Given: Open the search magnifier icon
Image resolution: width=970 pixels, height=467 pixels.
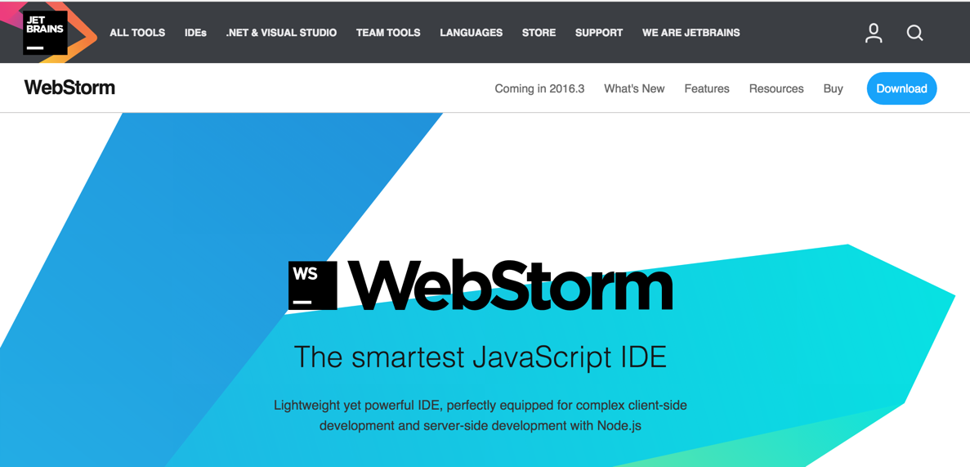Looking at the screenshot, I should (915, 33).
